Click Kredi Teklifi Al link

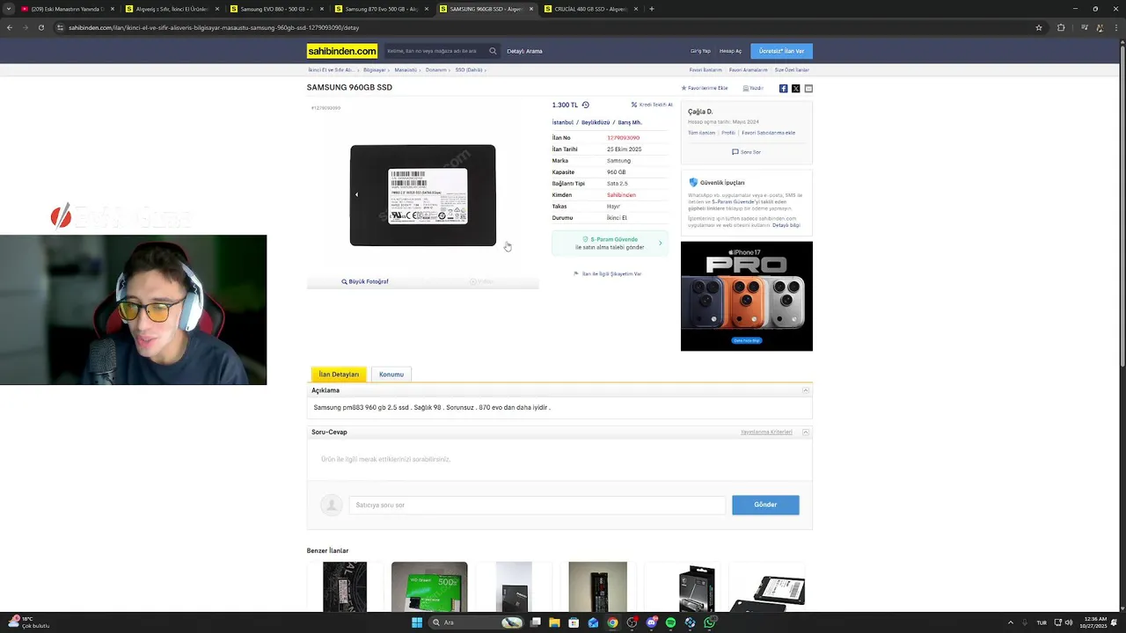click(652, 105)
